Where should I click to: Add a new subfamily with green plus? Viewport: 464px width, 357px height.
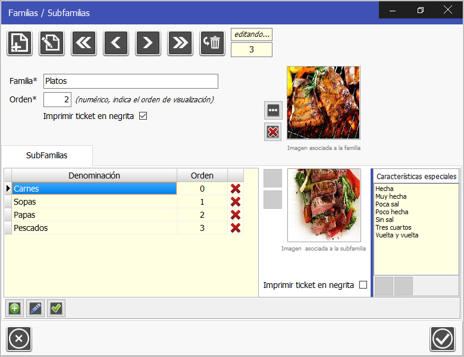(x=14, y=308)
